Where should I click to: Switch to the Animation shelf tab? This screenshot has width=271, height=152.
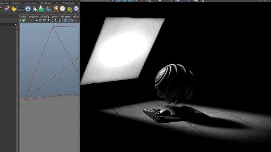(x=30, y=3)
